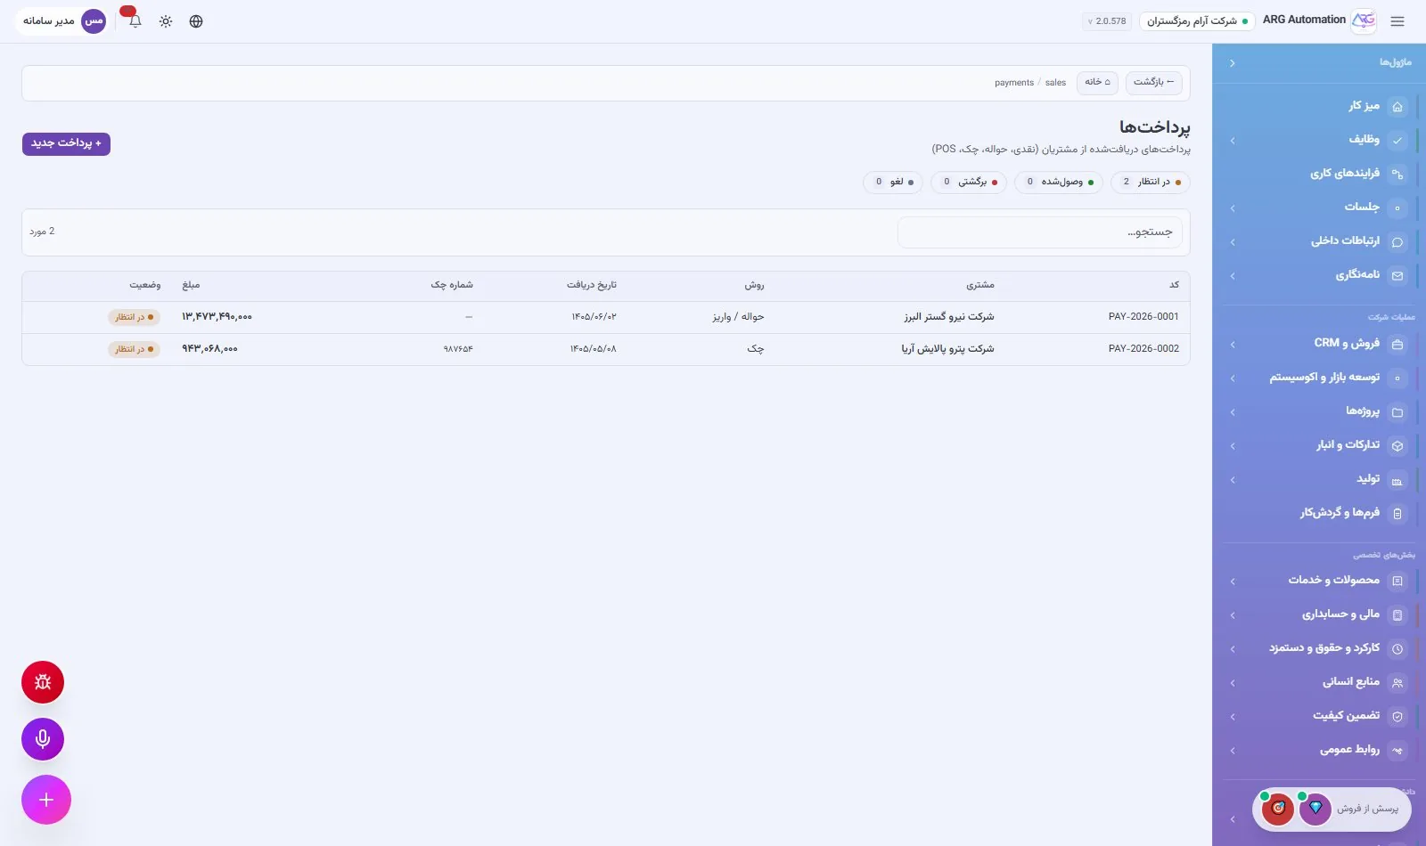Click the پرداخت جدید button
This screenshot has height=846, width=1426.
[x=66, y=143]
